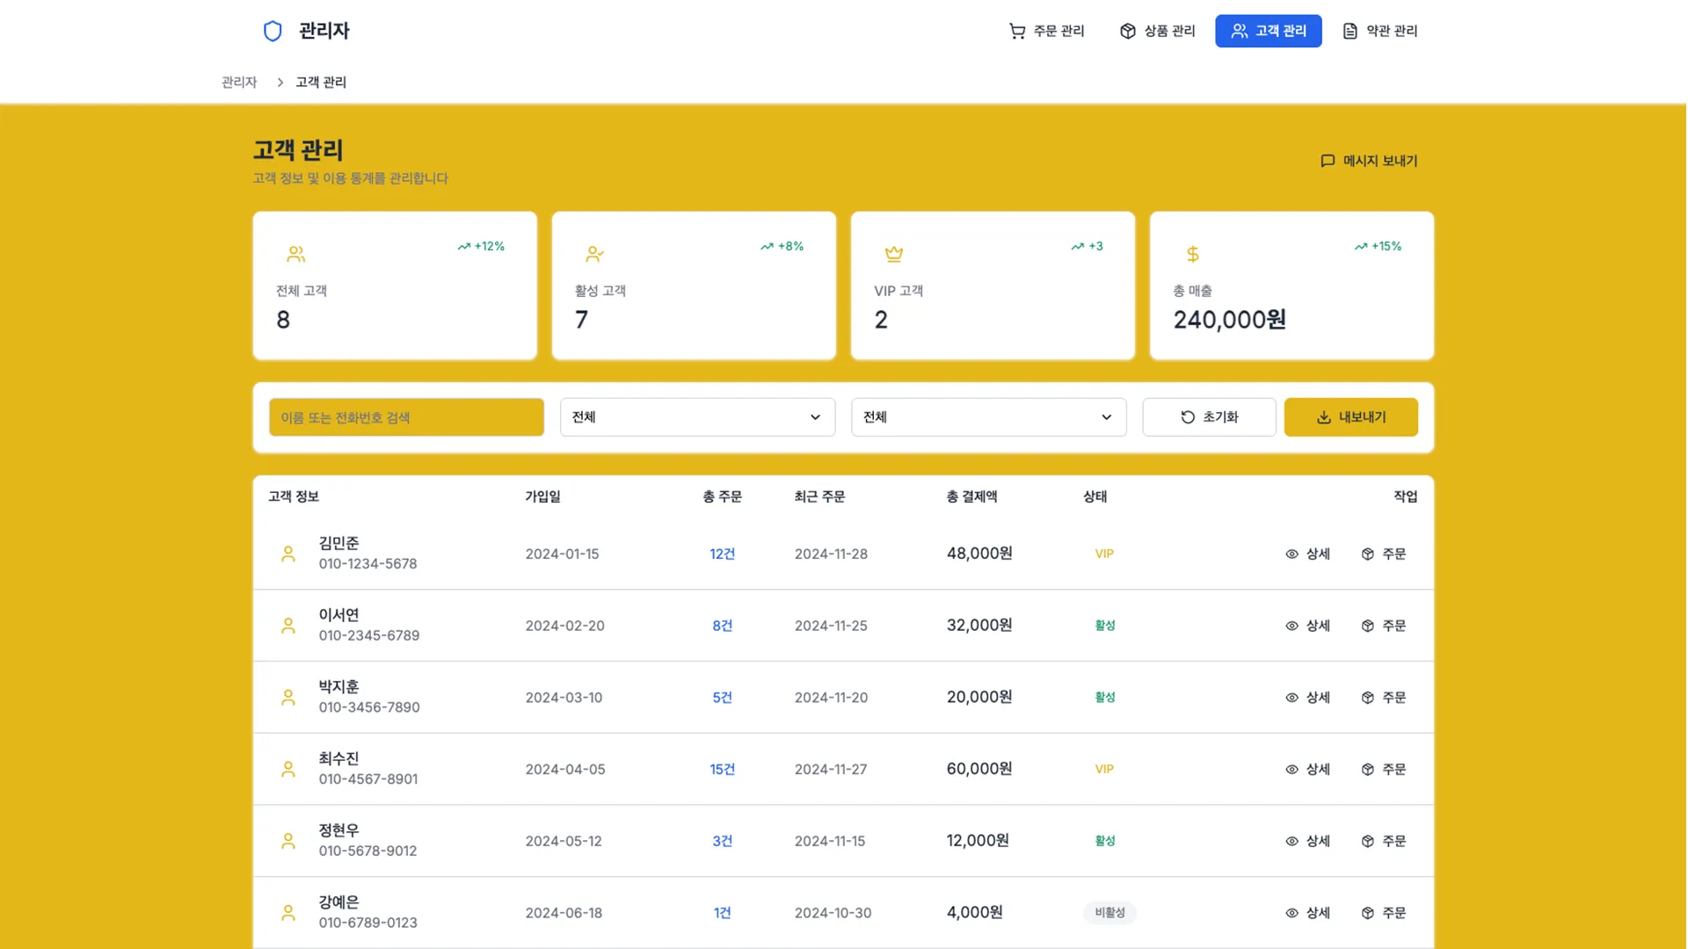Open orders (주문) for 김민준
Screen dimensions: 1688x949
[x=1384, y=554]
